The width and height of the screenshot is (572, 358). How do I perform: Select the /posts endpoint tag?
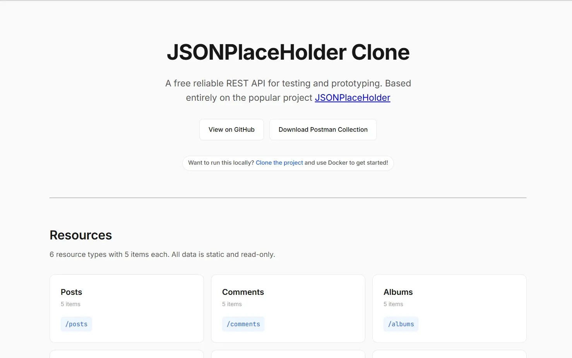(x=76, y=324)
